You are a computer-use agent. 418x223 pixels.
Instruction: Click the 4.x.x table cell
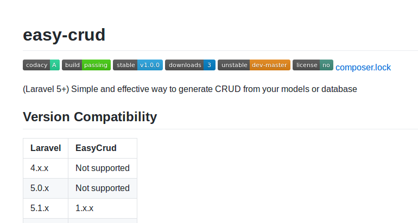tap(46, 168)
